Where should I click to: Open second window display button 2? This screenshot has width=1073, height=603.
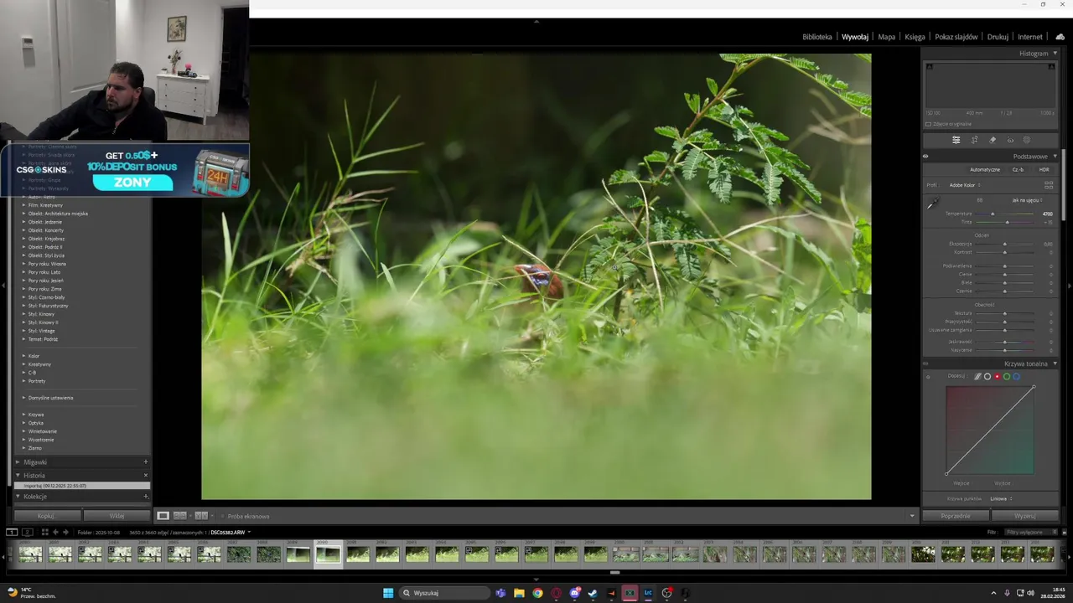pos(28,532)
